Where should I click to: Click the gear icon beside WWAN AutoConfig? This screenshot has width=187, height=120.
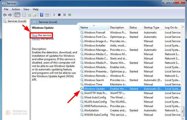pos(82,115)
